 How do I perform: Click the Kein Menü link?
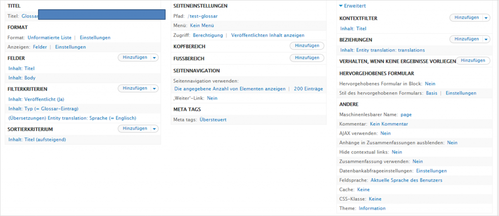[201, 25]
